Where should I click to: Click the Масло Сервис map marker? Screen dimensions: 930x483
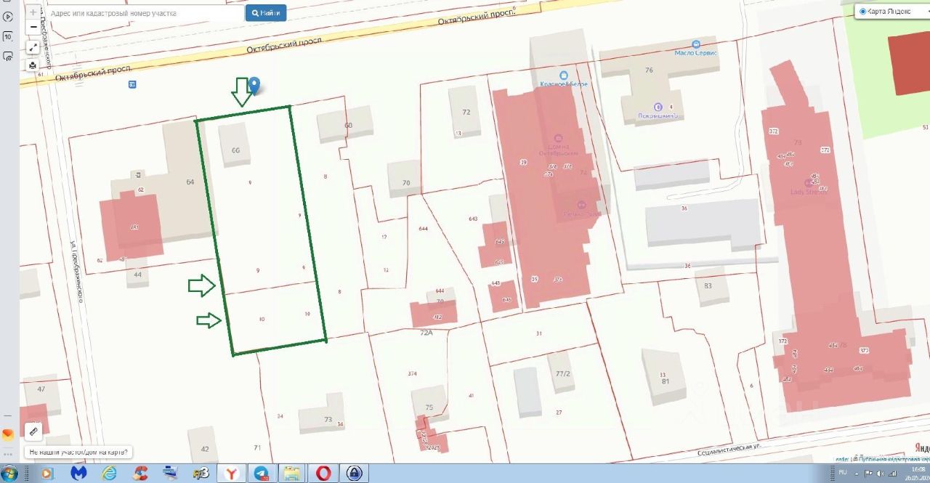pos(696,44)
